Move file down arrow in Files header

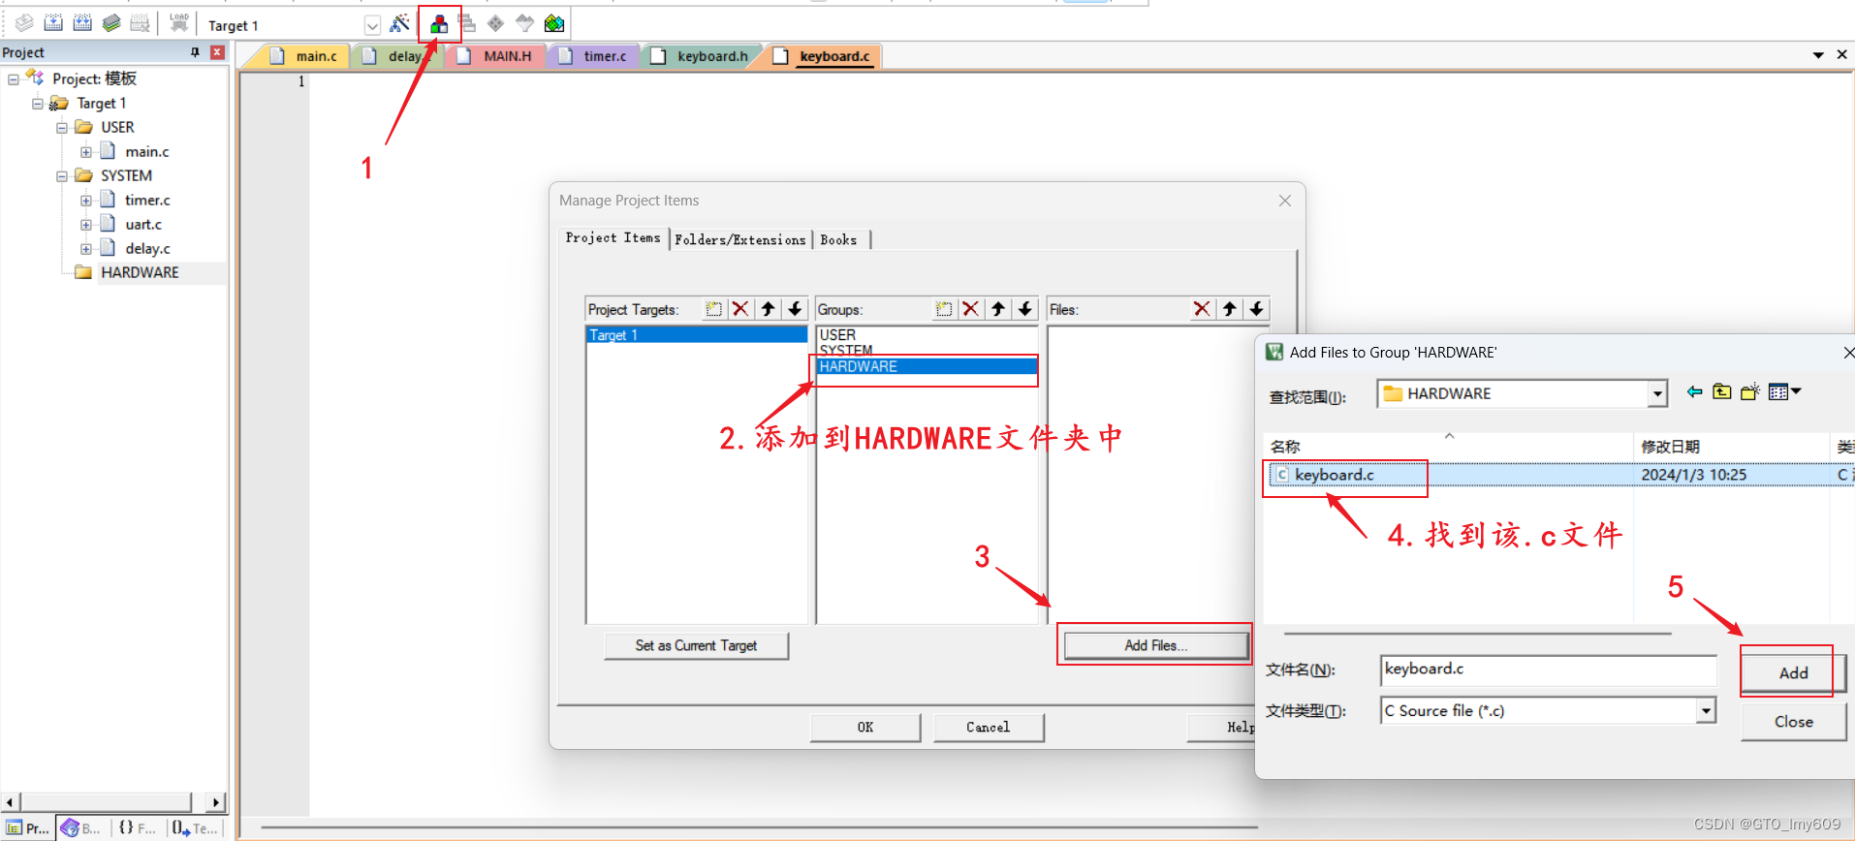click(x=1256, y=309)
